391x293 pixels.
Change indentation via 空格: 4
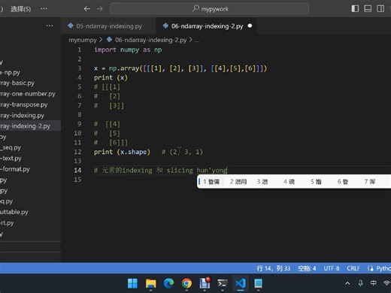point(307,268)
